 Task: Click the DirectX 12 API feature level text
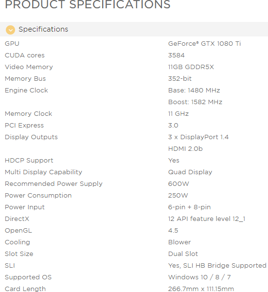pyautogui.click(x=207, y=219)
